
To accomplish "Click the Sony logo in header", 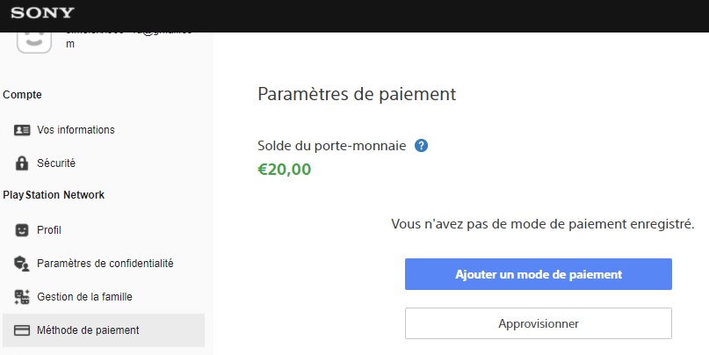I will (42, 12).
